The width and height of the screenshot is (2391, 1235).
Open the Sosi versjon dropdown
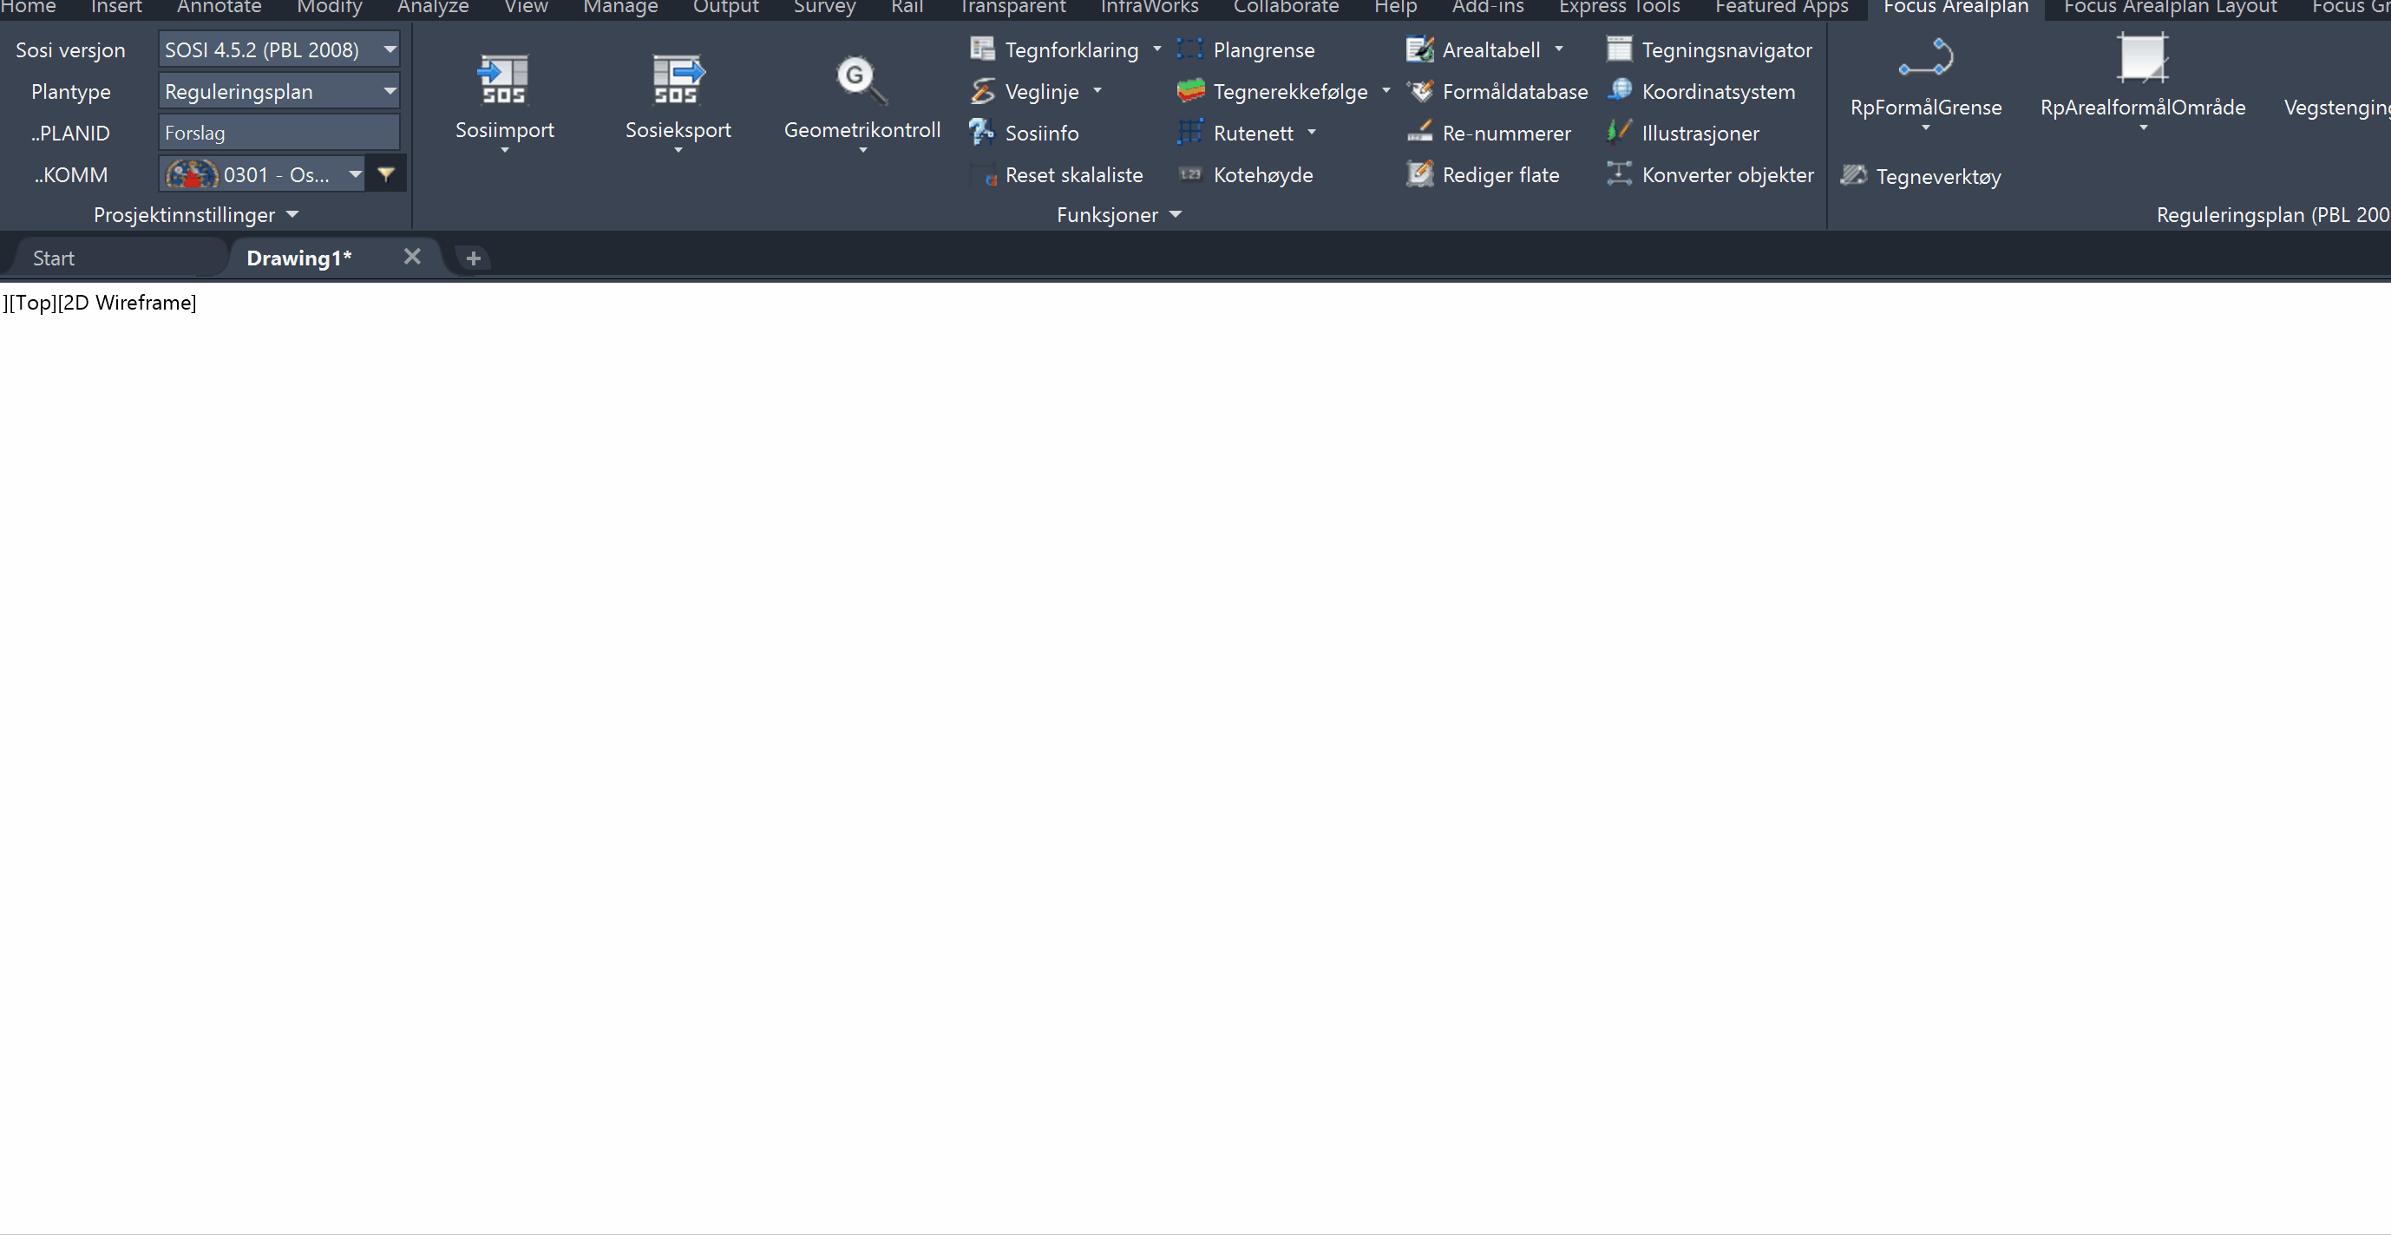(x=390, y=49)
